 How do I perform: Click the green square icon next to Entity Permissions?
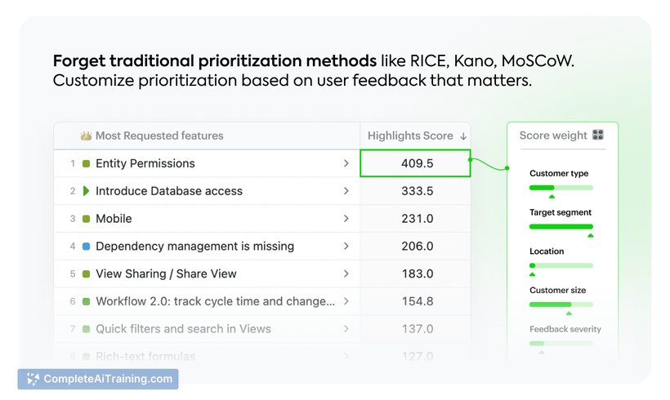tap(86, 163)
